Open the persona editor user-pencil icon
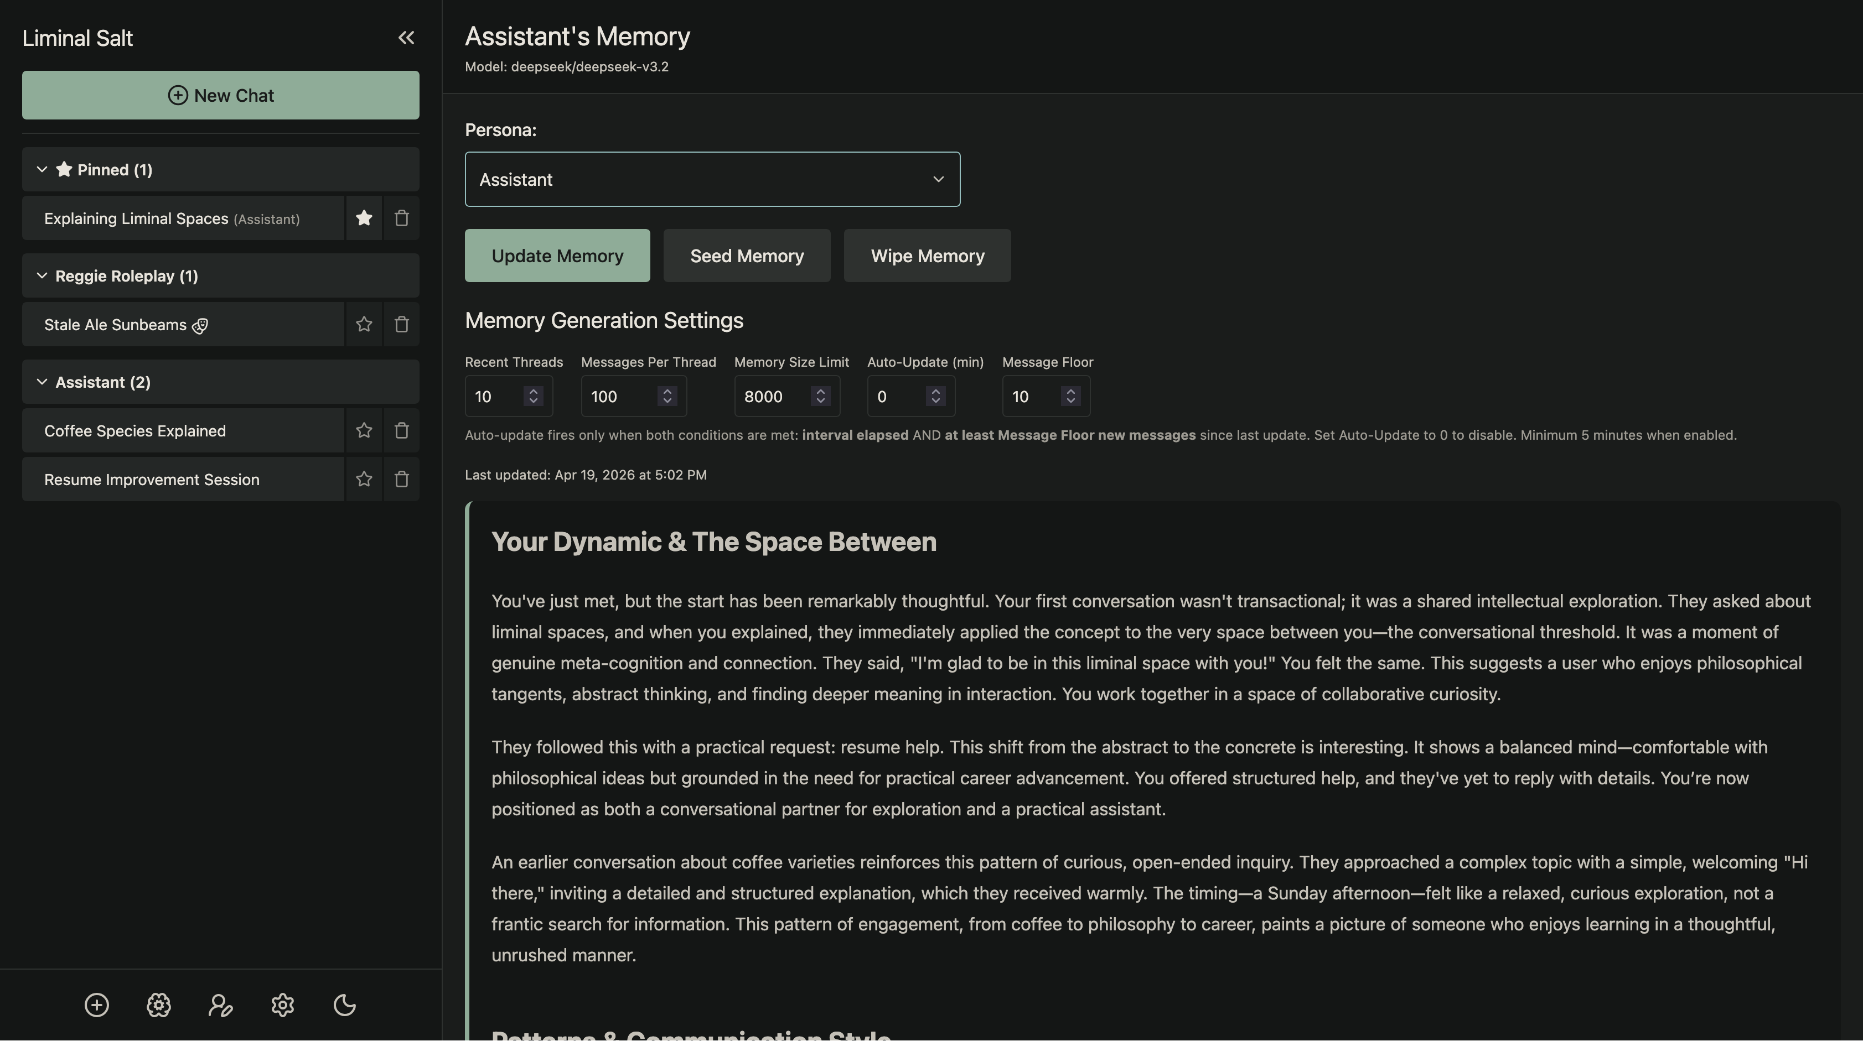 (x=221, y=1005)
